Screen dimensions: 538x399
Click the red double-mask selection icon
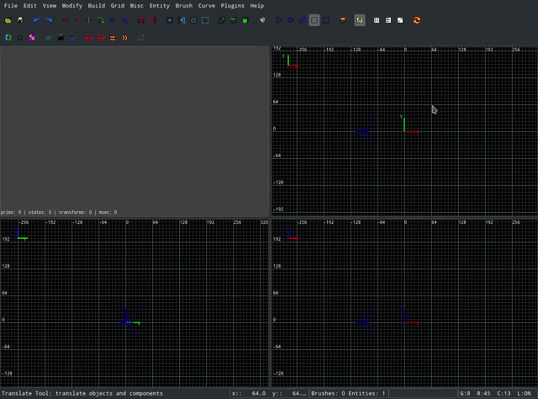coord(101,38)
